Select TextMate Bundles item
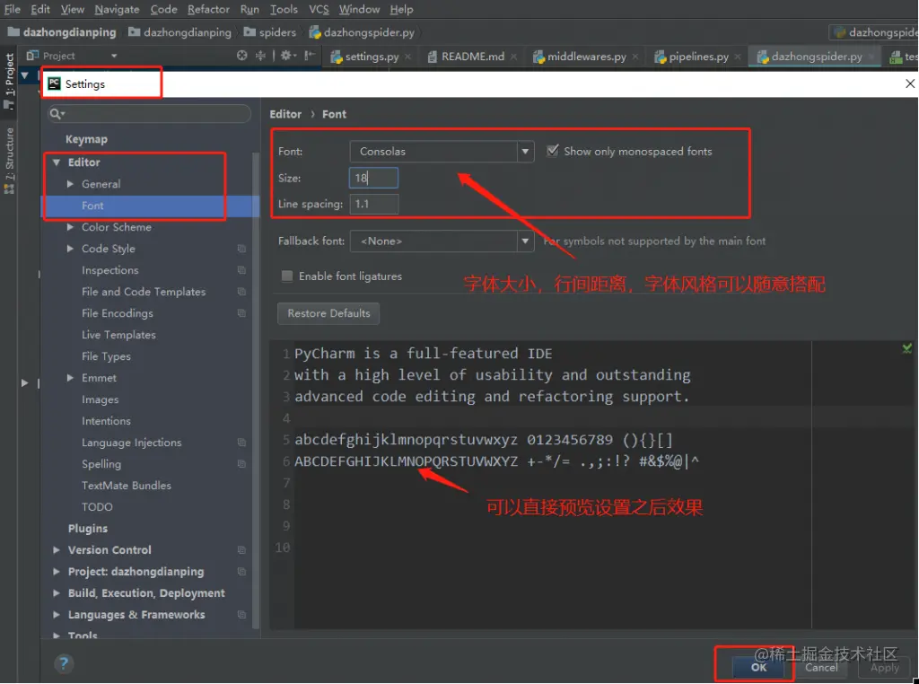This screenshot has height=684, width=919. tap(126, 486)
